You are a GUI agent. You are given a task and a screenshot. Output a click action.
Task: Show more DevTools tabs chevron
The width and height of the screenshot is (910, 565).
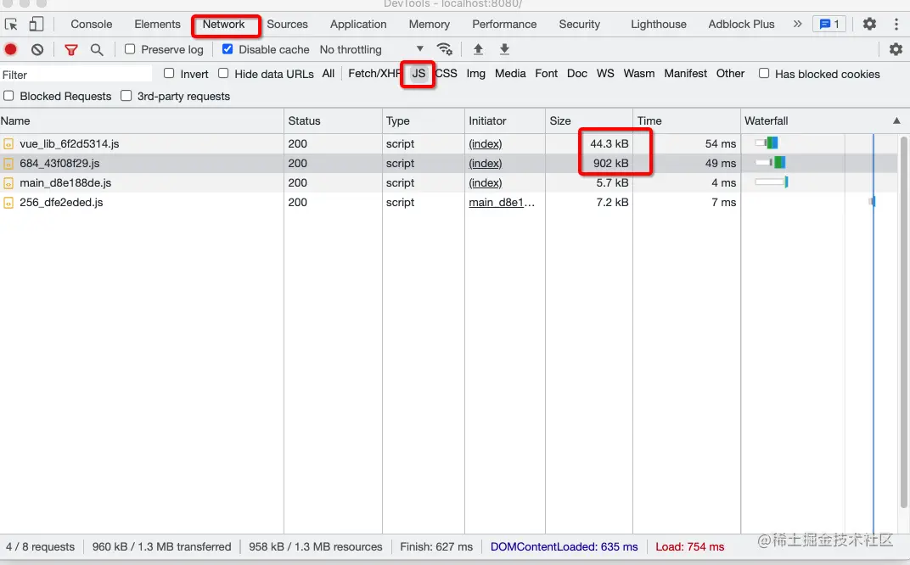797,24
